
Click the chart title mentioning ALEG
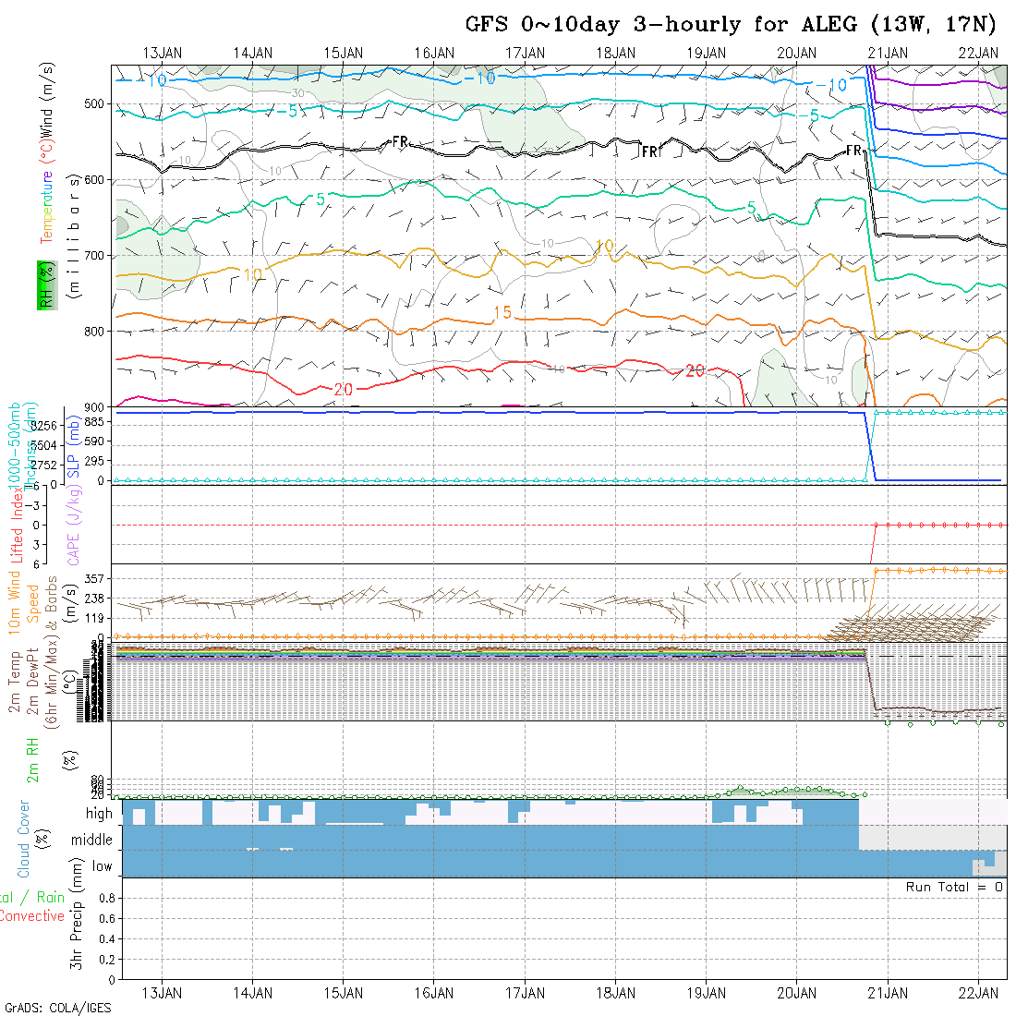(x=730, y=24)
